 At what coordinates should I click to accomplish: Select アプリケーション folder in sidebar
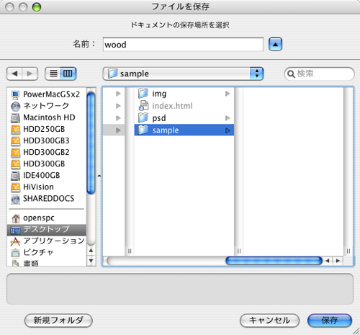(47, 241)
